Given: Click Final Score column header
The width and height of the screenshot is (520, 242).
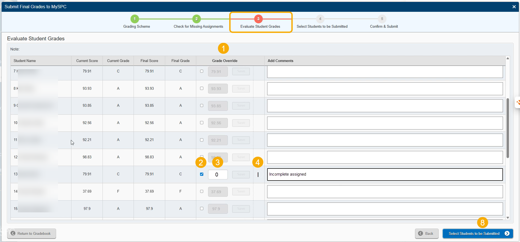Looking at the screenshot, I should 149,61.
